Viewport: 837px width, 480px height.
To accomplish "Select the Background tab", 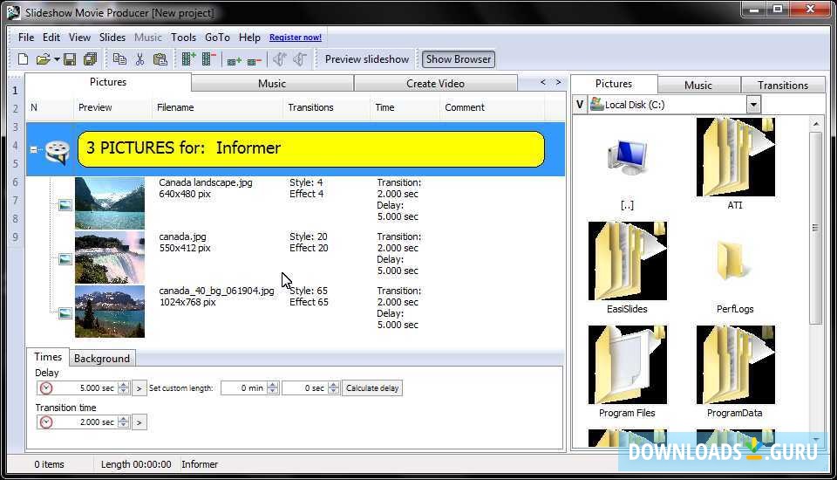I will point(102,358).
